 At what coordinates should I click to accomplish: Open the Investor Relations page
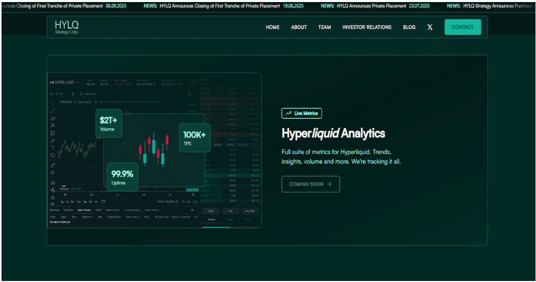367,27
